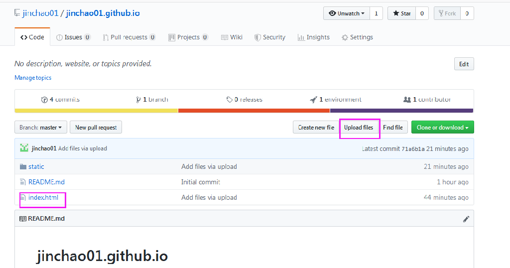Click the Star button
Screen dimensions: 510x268
(x=402, y=13)
